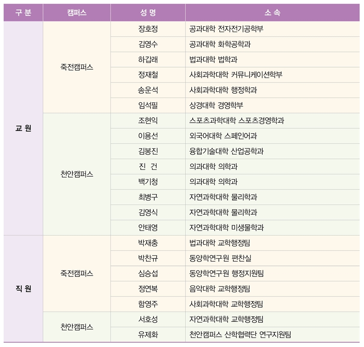
Task: Click 외국어대학 스페인어과 affiliation cell
Action: [x=272, y=136]
